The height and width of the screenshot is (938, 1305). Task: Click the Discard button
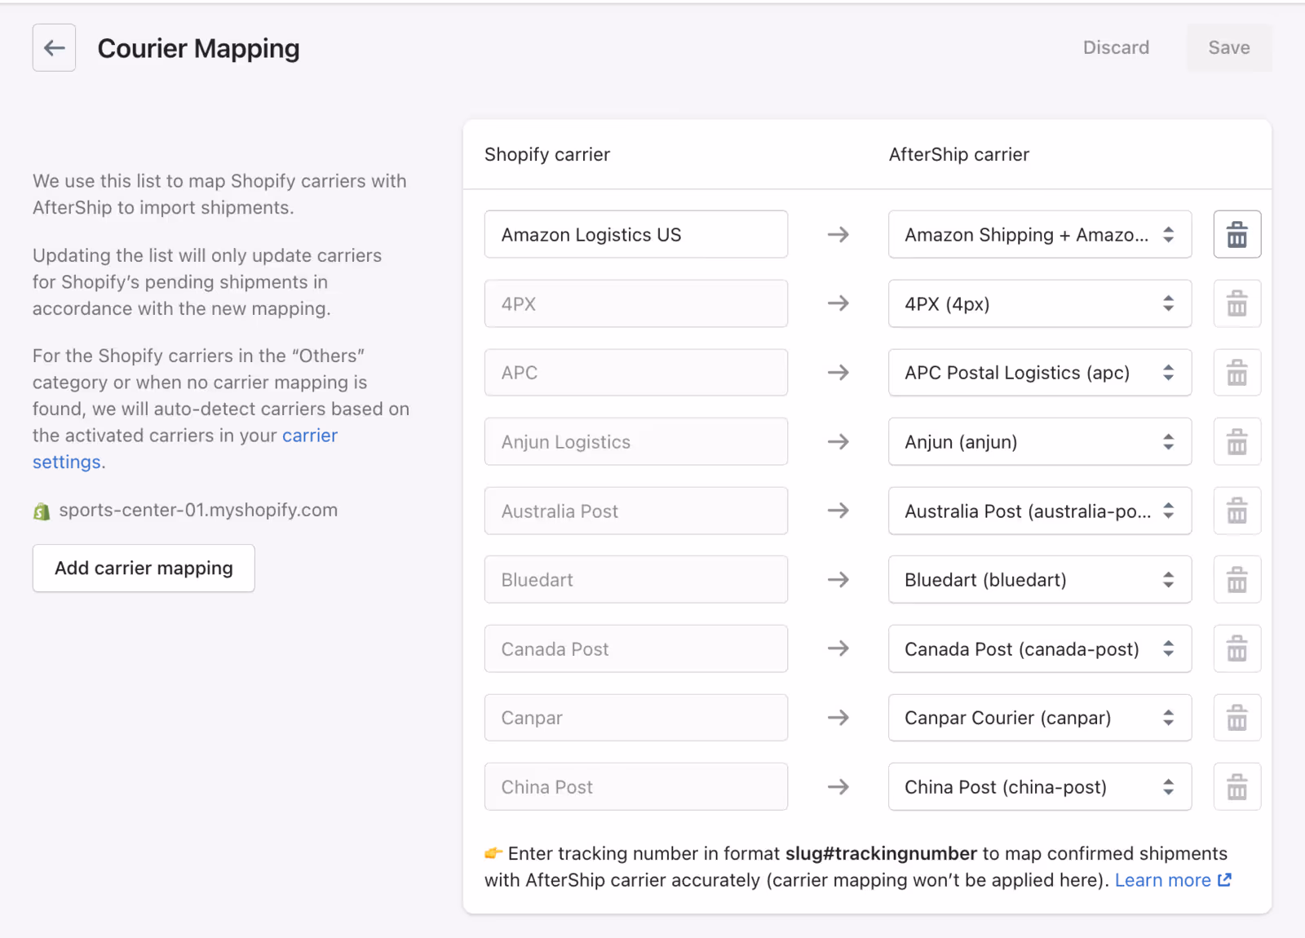coord(1116,48)
